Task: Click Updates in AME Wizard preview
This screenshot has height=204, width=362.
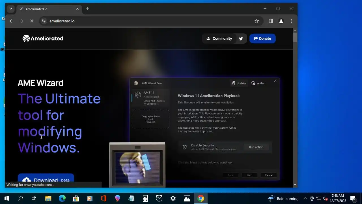Action: (239, 83)
